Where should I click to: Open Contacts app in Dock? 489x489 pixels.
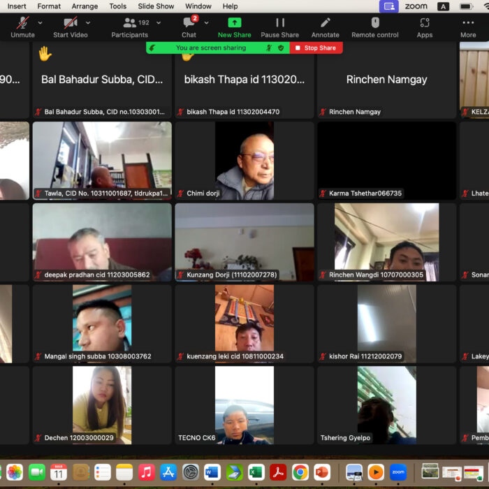coord(81,472)
